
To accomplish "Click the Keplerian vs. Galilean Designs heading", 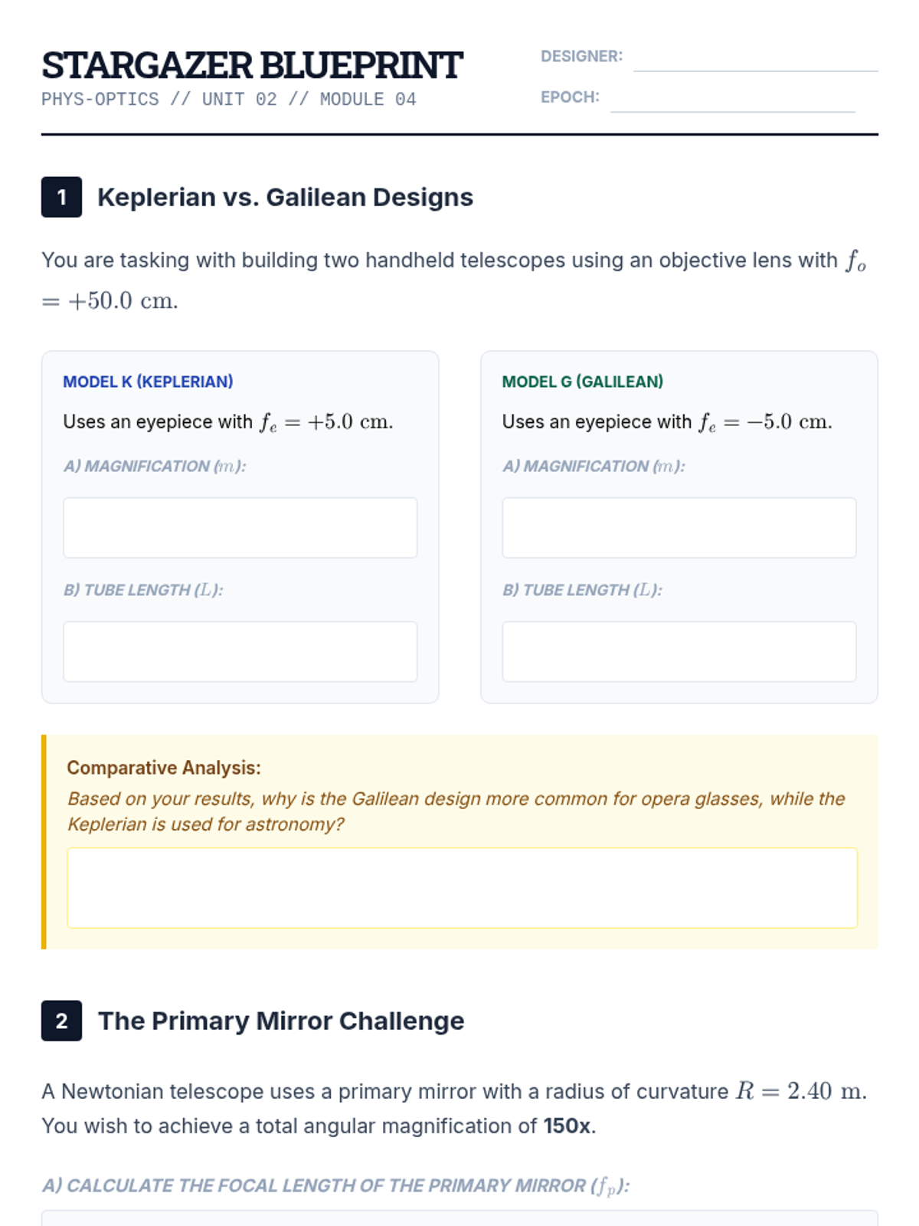I will pos(285,198).
